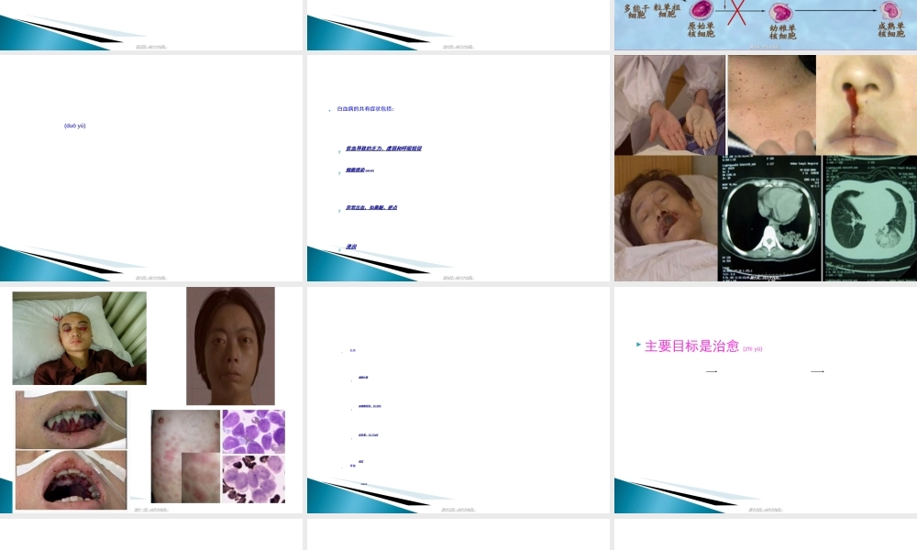Click the last underlined 溃疡 hyperlink
Screen dimensions: 917x550
(352, 247)
